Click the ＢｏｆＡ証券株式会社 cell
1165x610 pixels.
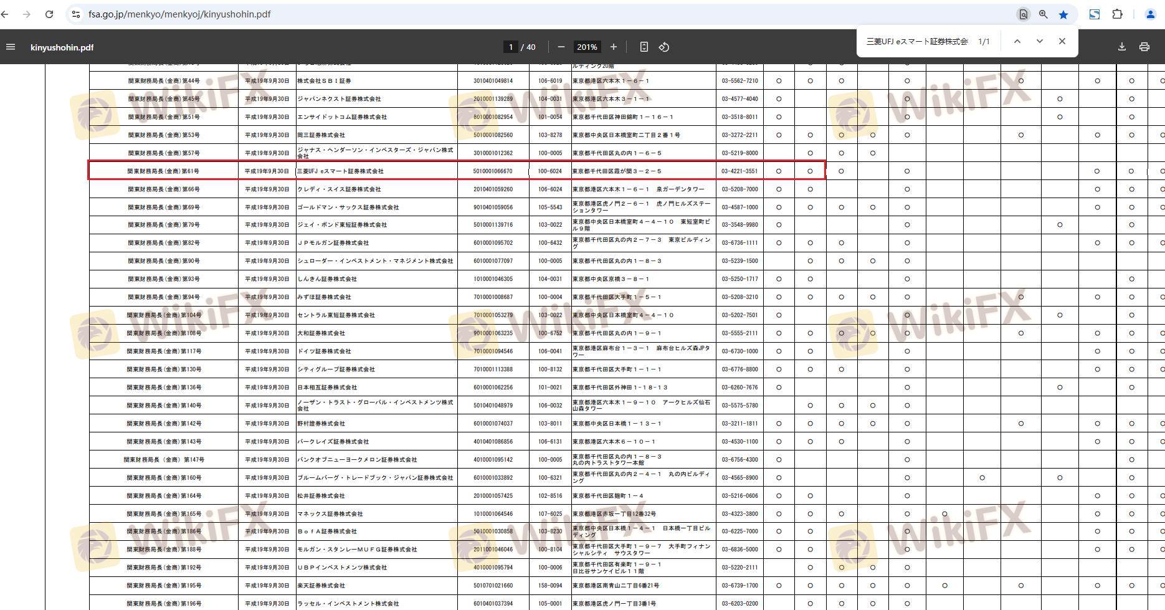click(327, 531)
